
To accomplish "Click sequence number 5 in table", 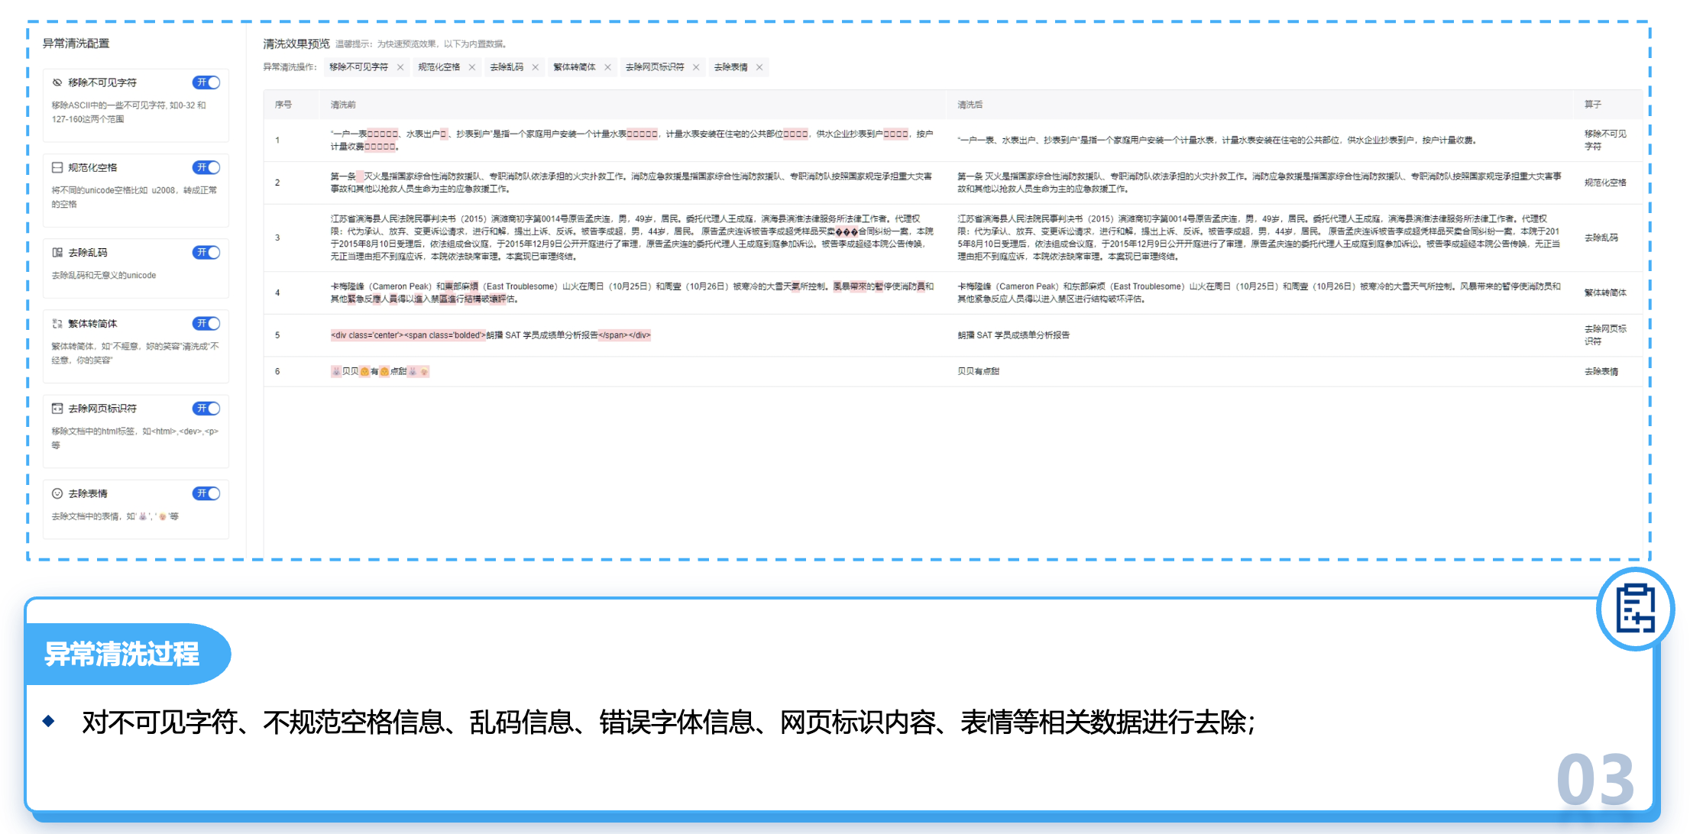I will (277, 335).
